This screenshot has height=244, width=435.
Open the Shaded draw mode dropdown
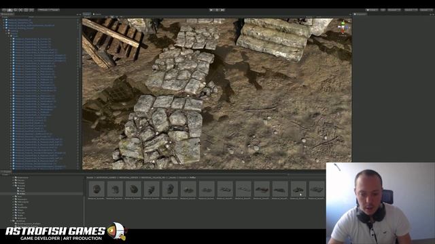coord(88,17)
